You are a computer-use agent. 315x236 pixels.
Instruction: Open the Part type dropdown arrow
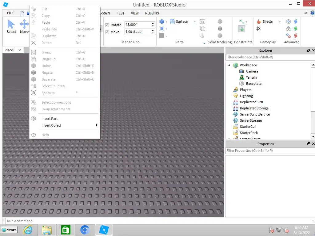[166, 22]
